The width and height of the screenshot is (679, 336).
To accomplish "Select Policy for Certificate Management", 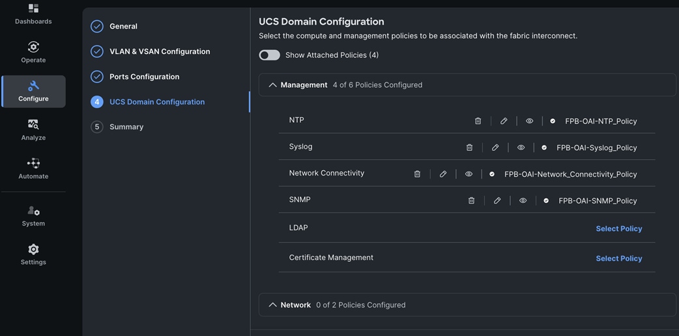I will 619,258.
